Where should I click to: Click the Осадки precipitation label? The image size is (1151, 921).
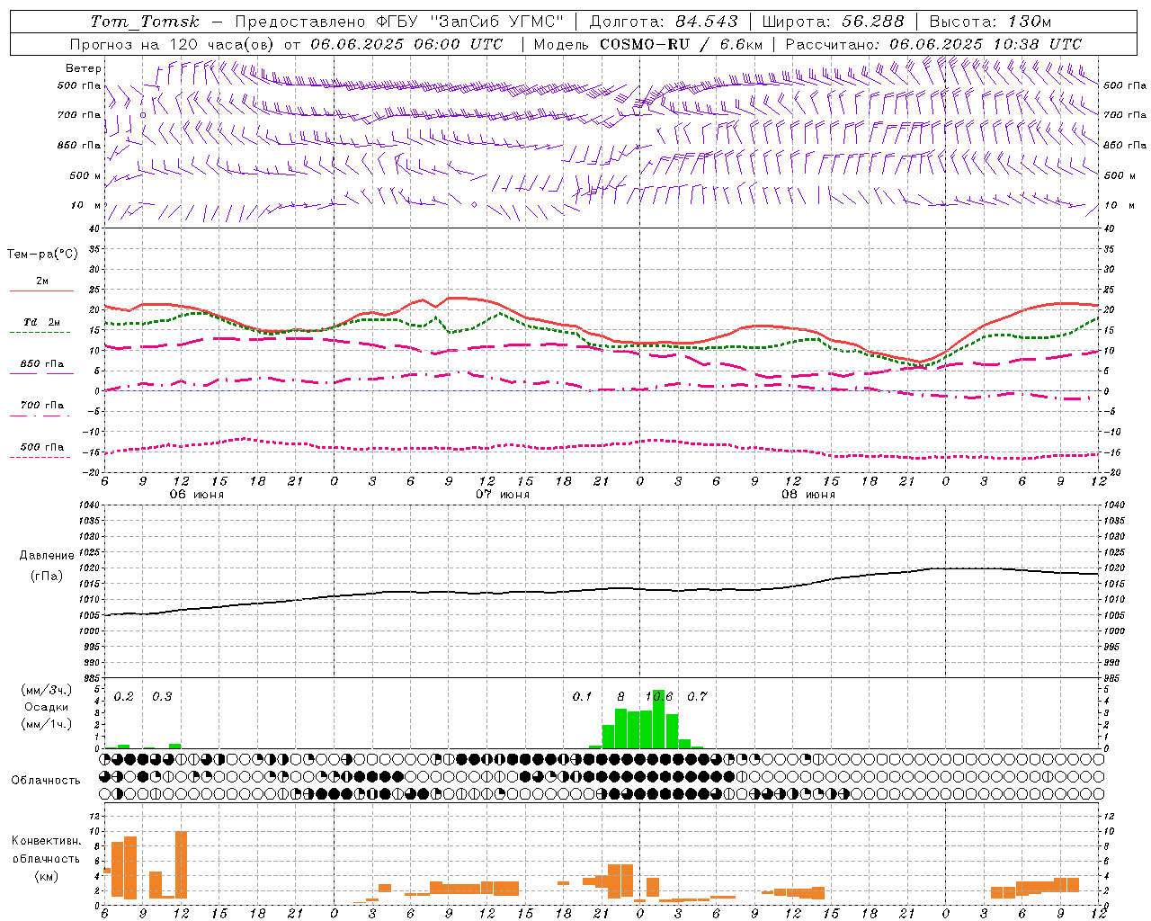click(x=47, y=707)
